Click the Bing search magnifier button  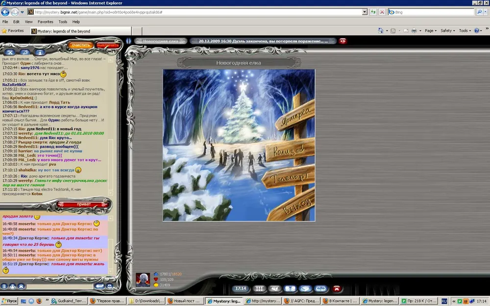point(479,12)
